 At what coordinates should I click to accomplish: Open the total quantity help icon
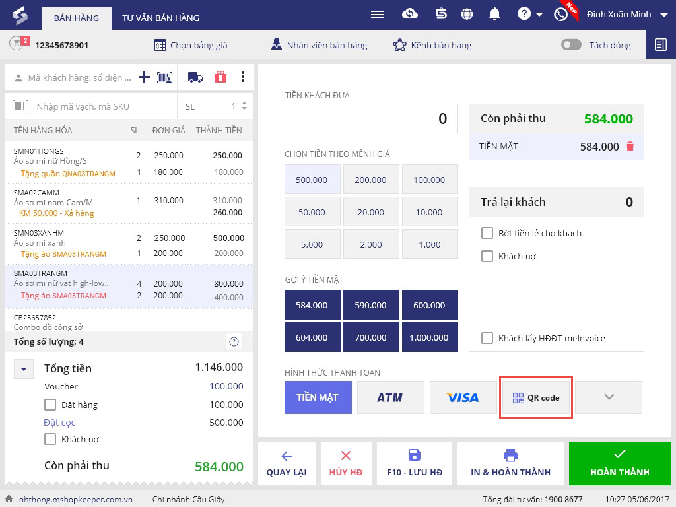(234, 342)
